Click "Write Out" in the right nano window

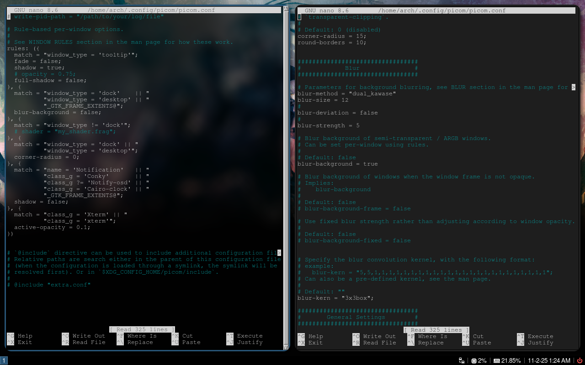point(380,336)
